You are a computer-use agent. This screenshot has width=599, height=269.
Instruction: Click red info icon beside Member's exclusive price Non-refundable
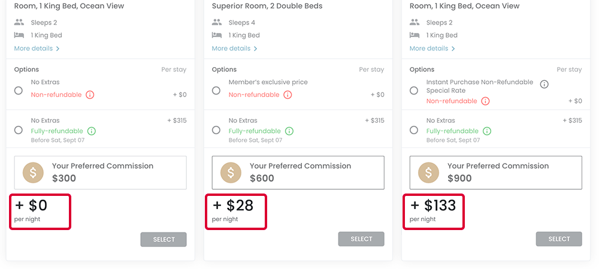[x=288, y=95]
